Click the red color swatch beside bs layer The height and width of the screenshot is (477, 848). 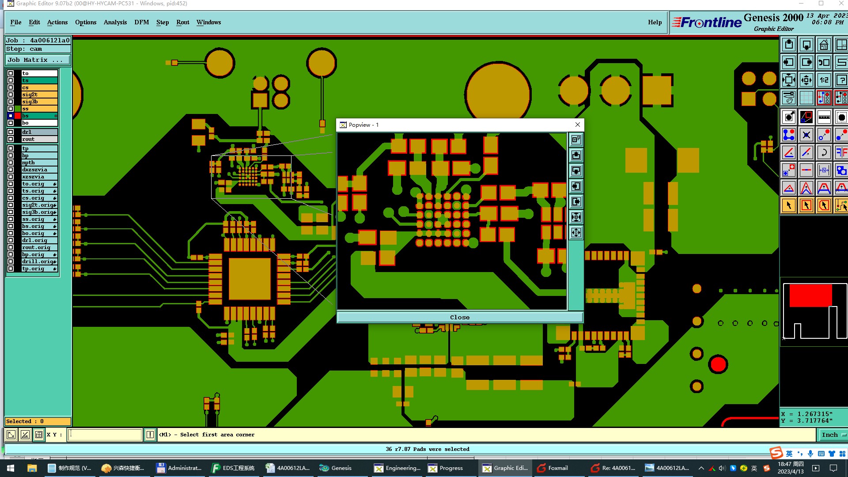click(x=18, y=116)
